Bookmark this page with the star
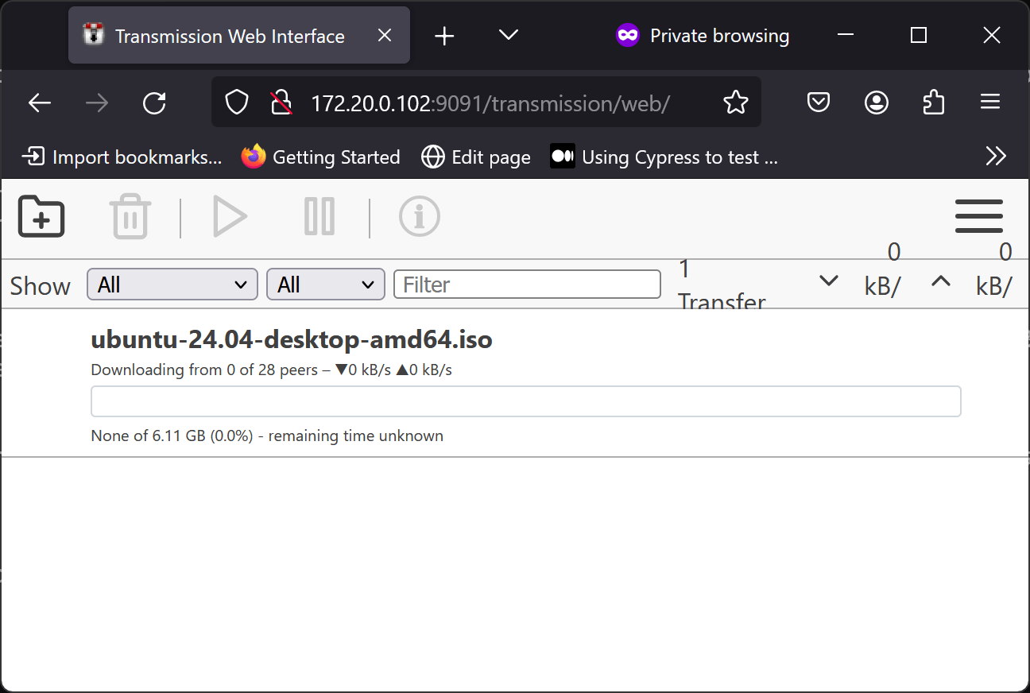 [x=736, y=102]
